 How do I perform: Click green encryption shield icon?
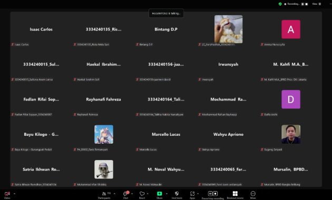pyautogui.click(x=280, y=4)
